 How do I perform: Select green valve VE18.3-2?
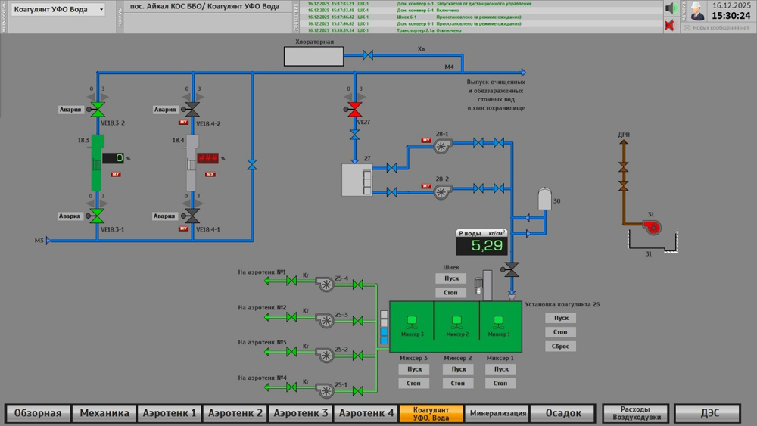[x=98, y=110]
